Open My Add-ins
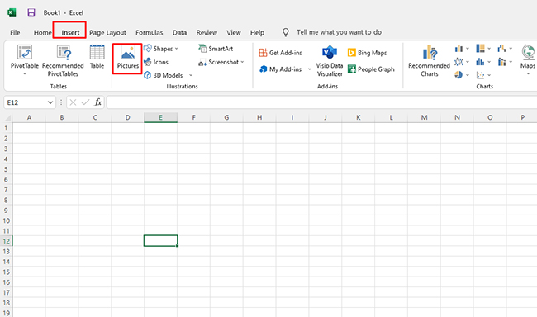Viewport: 537px width, 317px height. point(281,69)
